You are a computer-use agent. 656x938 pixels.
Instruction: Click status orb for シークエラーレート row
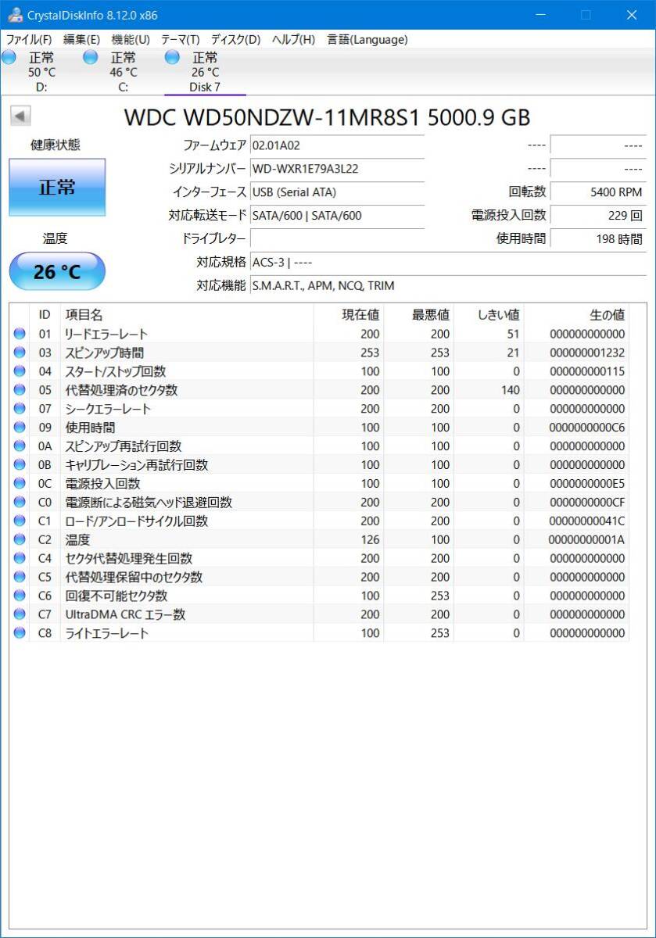[x=20, y=409]
